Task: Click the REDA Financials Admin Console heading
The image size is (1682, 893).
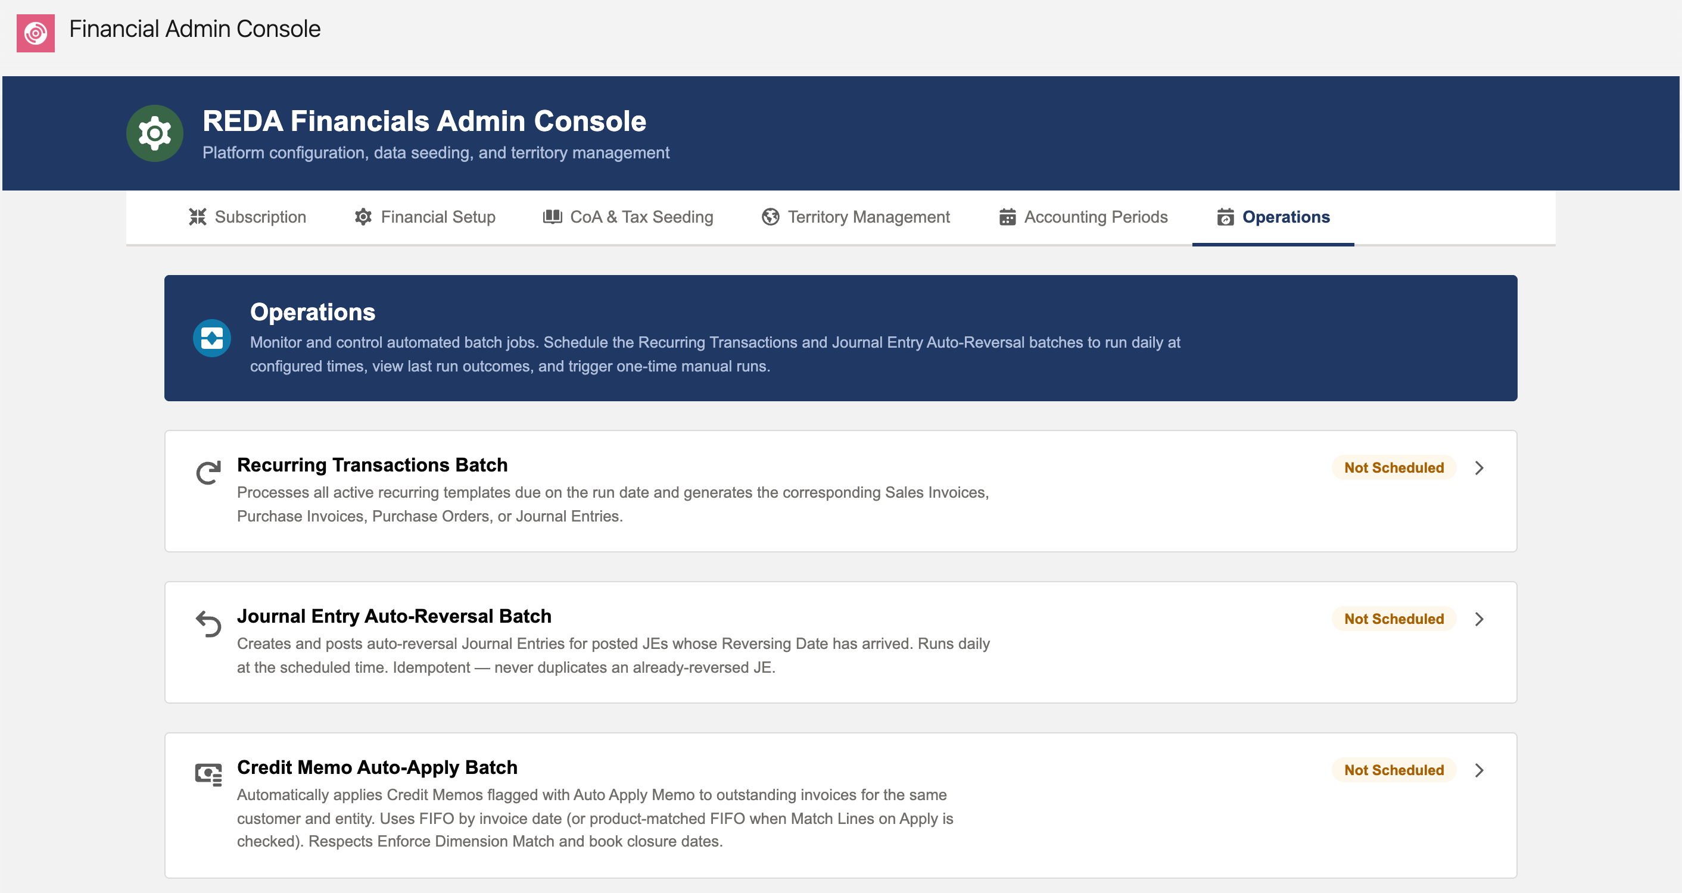Action: 425,121
